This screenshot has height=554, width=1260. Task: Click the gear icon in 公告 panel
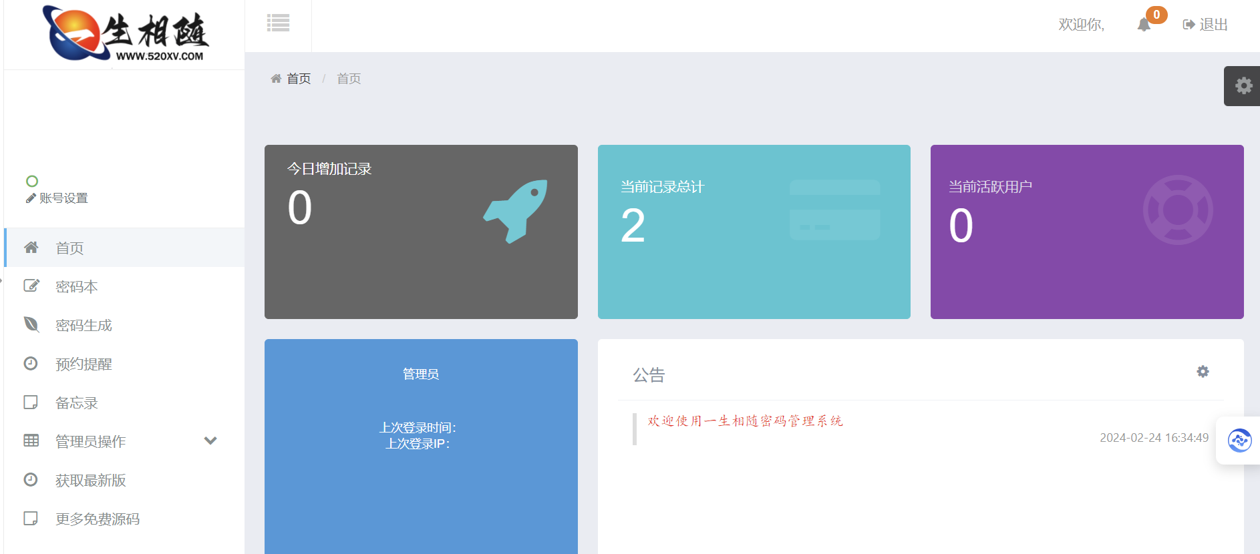pos(1203,372)
